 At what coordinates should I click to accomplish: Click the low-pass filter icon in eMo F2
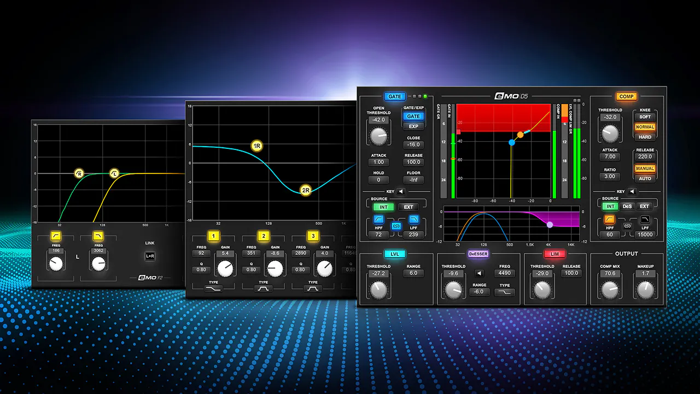pyautogui.click(x=98, y=236)
